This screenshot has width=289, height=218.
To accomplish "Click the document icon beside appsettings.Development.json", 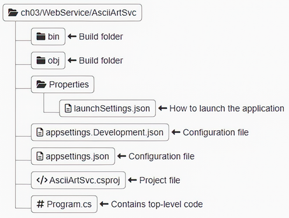I will (x=40, y=132).
